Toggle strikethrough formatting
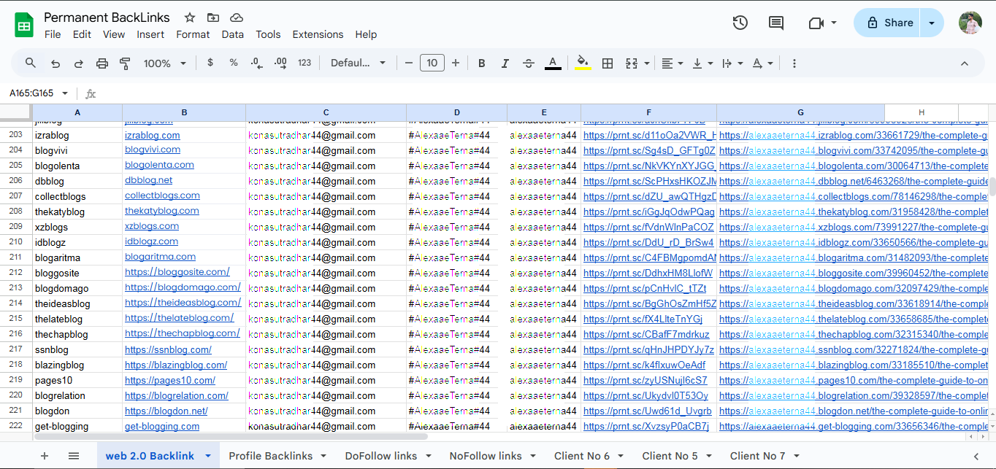 (529, 63)
